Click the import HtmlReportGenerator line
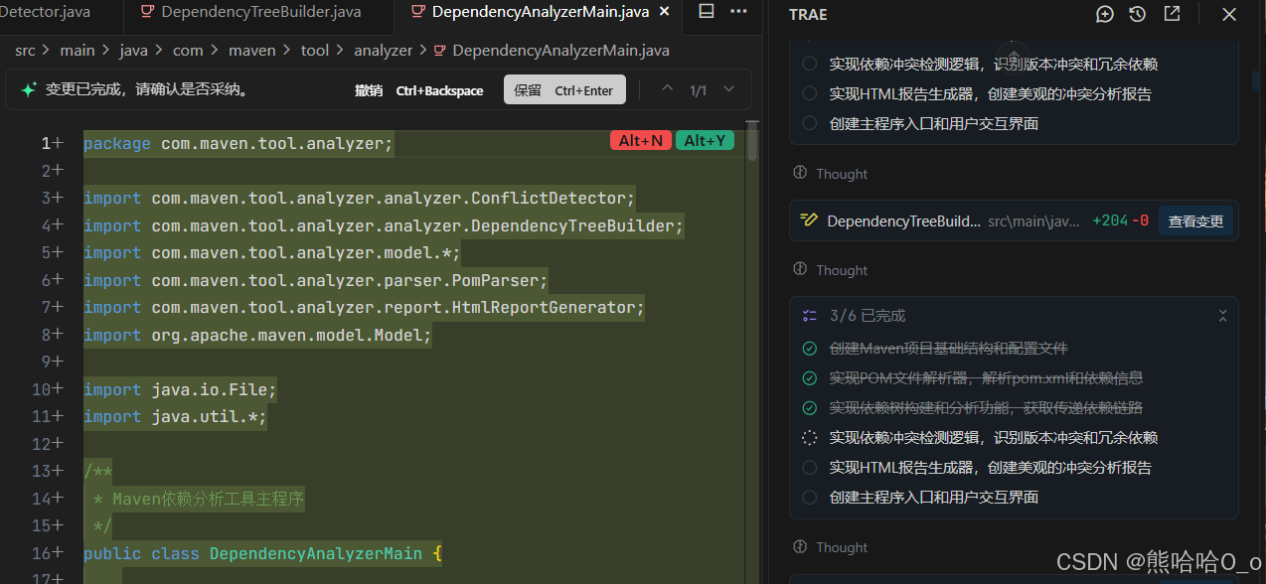Viewport: 1266px width, 584px height. point(364,307)
